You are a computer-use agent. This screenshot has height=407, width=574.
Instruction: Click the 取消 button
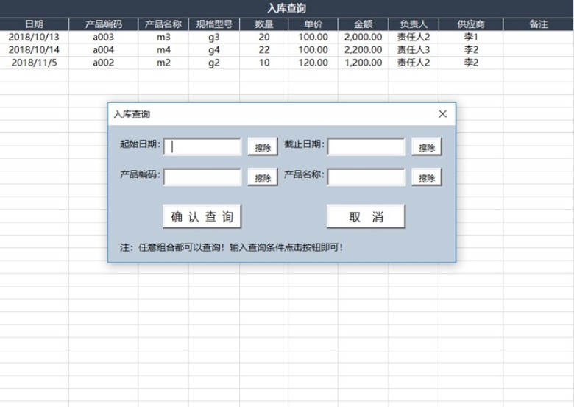366,216
